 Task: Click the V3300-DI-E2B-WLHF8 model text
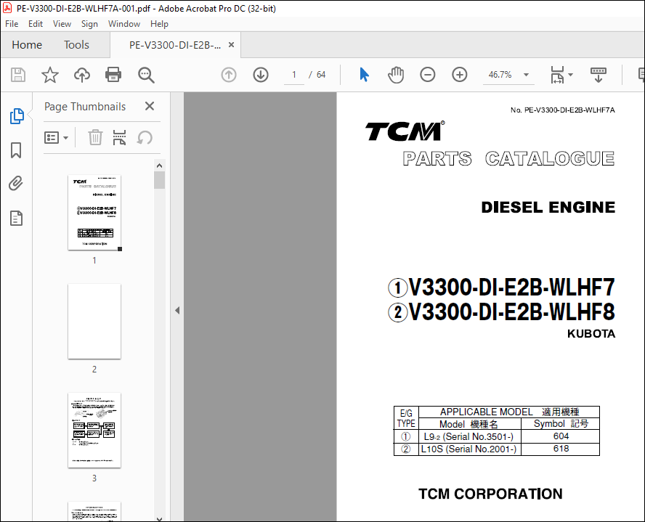[x=511, y=312]
